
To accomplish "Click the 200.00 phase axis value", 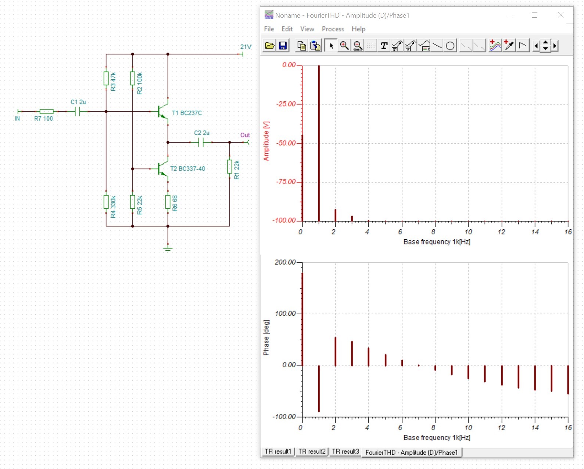I will click(285, 262).
